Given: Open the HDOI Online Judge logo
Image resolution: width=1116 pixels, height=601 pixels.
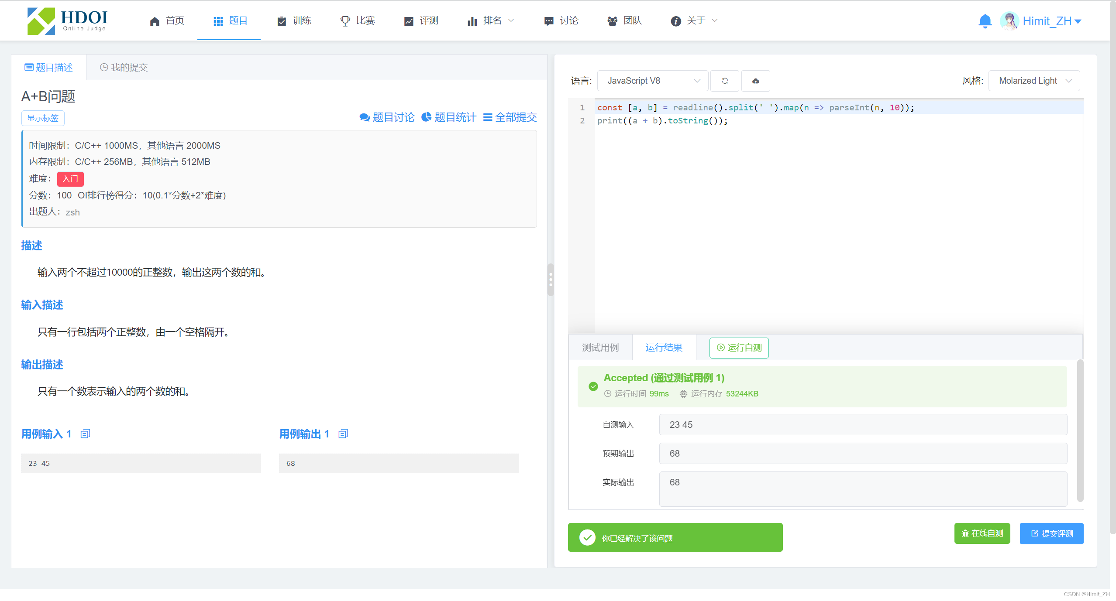Looking at the screenshot, I should point(67,20).
